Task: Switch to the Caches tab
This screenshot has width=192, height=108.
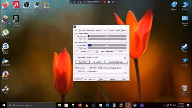Action: (83, 31)
